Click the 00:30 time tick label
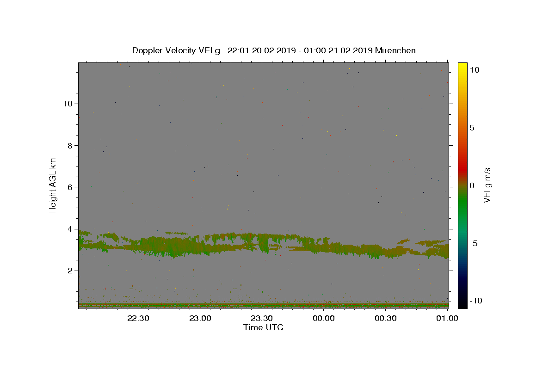 click(x=385, y=318)
